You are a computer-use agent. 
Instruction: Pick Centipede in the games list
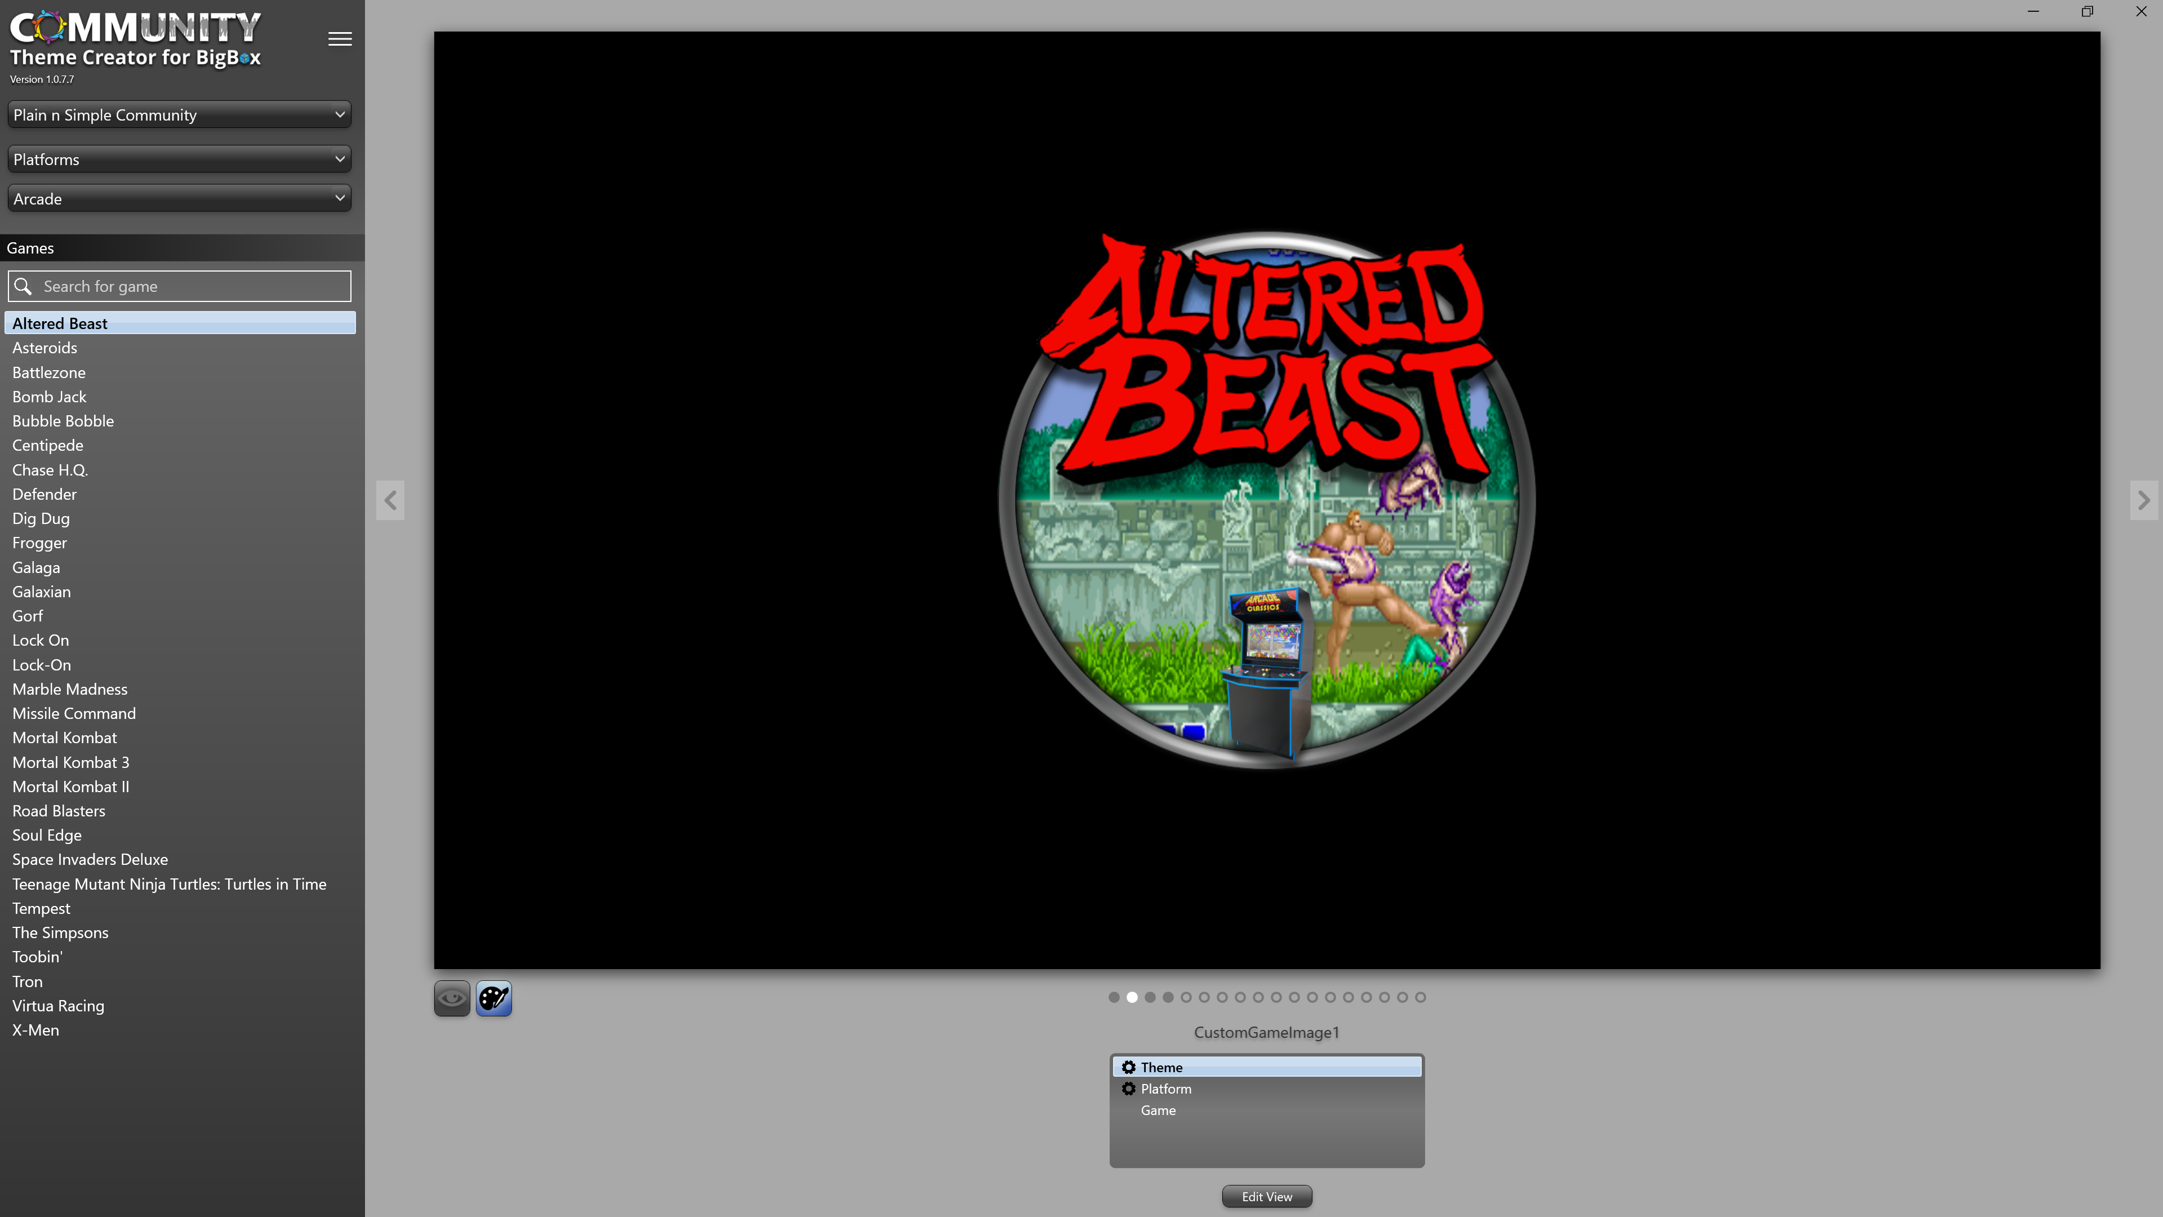click(x=180, y=445)
